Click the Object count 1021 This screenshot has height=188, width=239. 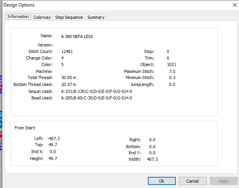[x=172, y=64]
